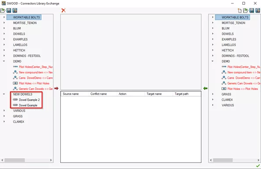Maximize the SWOOD window
The image size is (261, 169).
tap(244, 3)
